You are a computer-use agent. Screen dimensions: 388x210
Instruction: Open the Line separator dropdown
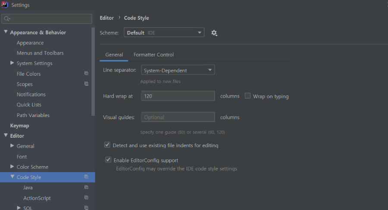[x=178, y=70]
